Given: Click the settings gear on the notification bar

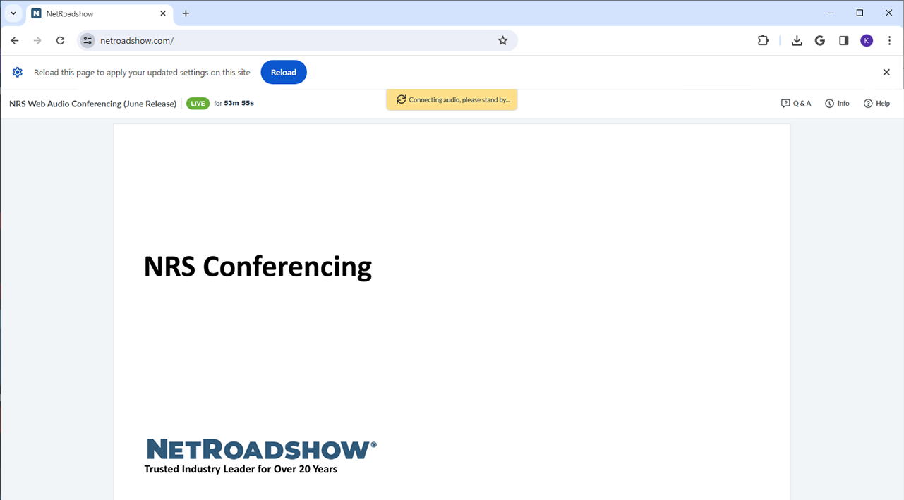Looking at the screenshot, I should (x=17, y=72).
